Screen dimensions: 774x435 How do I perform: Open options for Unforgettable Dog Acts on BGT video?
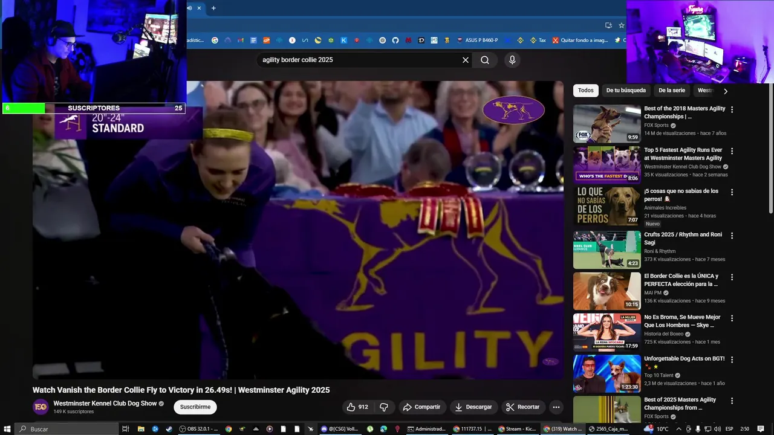click(x=732, y=359)
